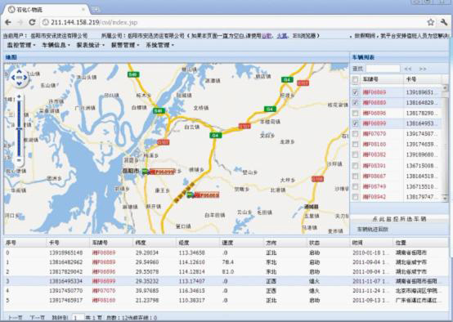The height and width of the screenshot is (322, 453).
Task: Click 点此监控所选车辆 button
Action: pyautogui.click(x=399, y=219)
